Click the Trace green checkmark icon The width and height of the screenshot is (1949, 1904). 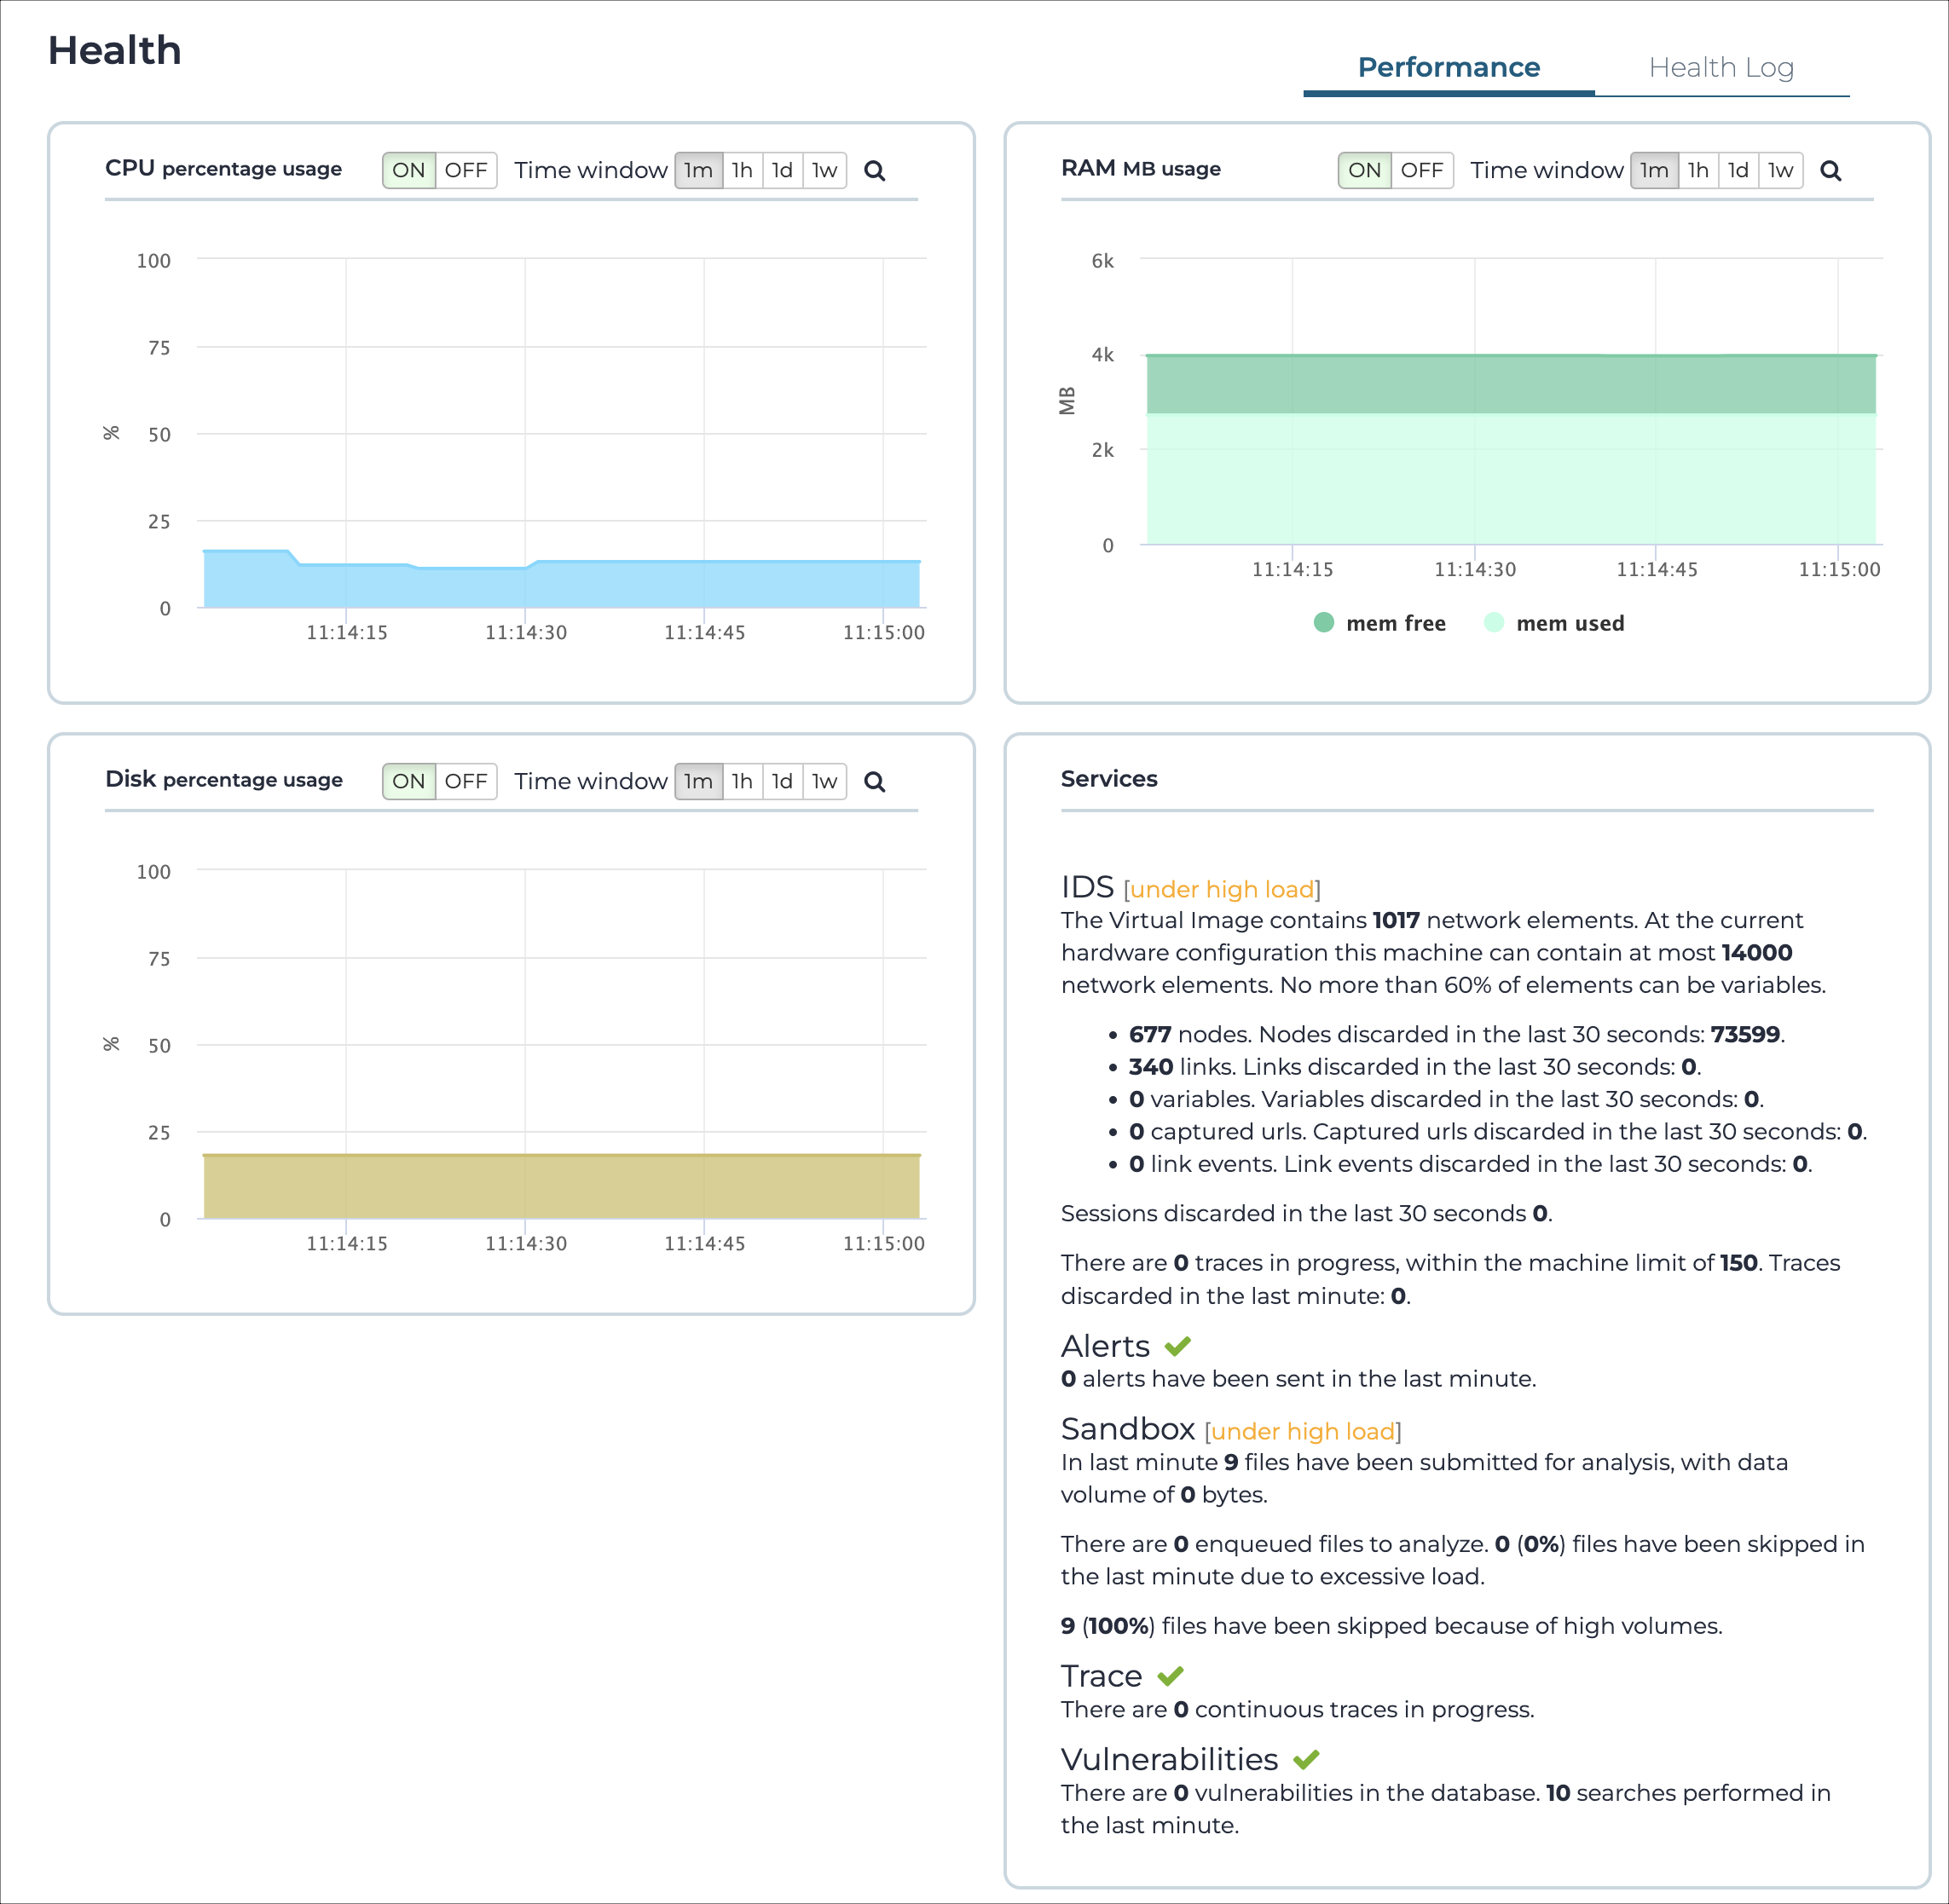pos(1171,1676)
